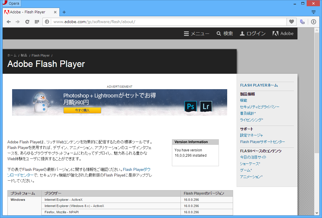Click the vertical scrollbar down arrow

click(316, 213)
